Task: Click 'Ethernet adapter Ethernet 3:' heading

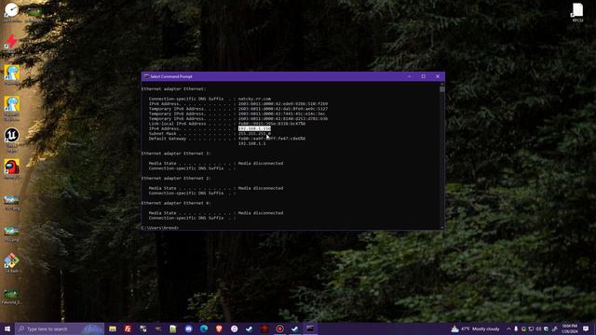Action: coord(176,154)
